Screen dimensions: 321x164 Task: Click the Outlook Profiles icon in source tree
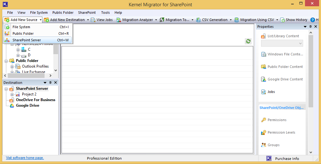pyautogui.click(x=18, y=66)
